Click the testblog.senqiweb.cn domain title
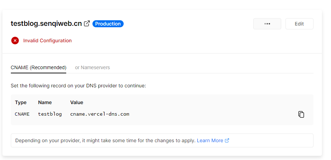The height and width of the screenshot is (160, 331). coord(46,24)
